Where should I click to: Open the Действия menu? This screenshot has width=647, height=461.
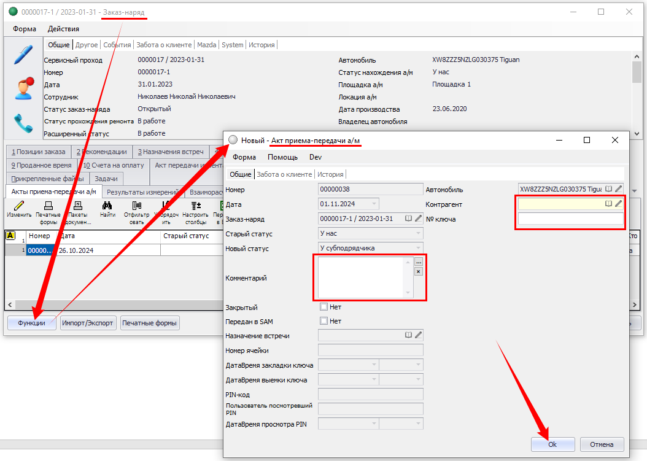(x=63, y=29)
